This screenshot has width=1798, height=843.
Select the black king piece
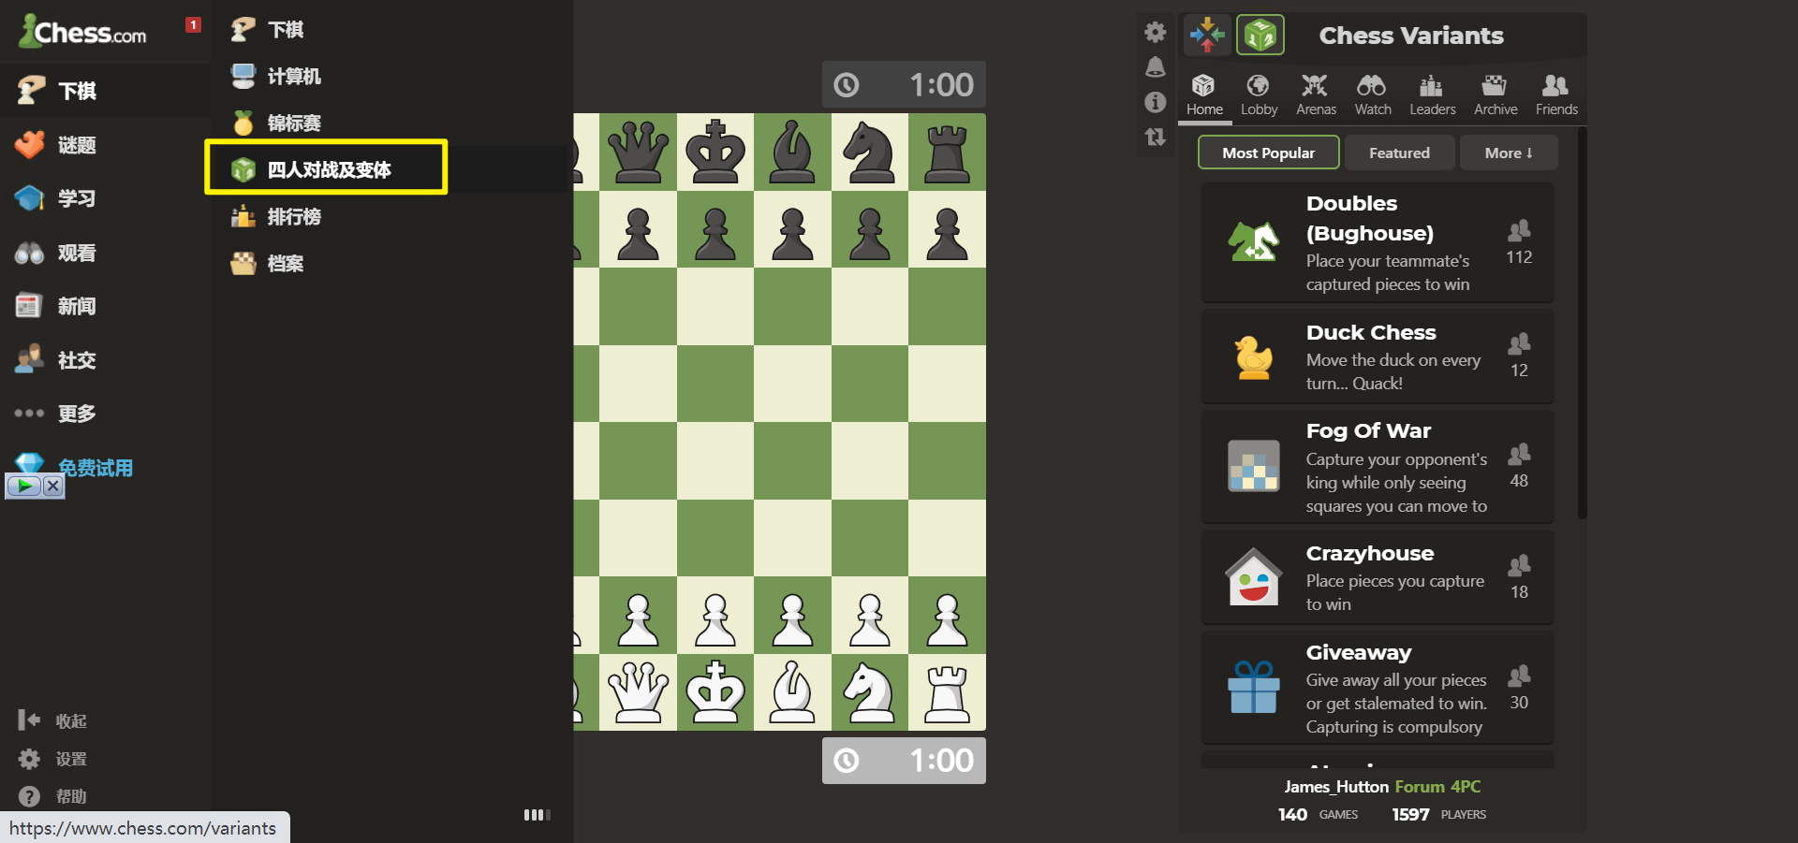point(715,152)
